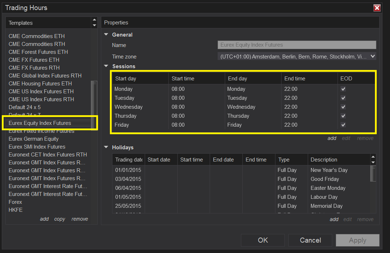This screenshot has height=253, width=390.
Task: Click the Holidays table scroll-down arrow
Action: click(373, 162)
